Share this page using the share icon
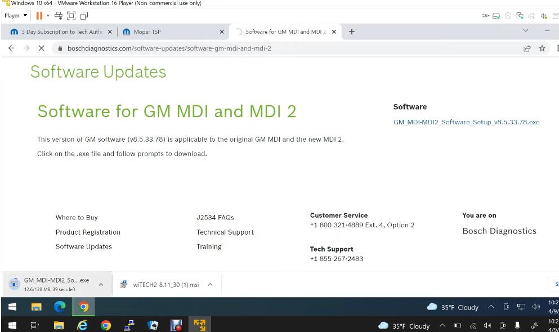Image resolution: width=559 pixels, height=332 pixels. click(x=526, y=48)
